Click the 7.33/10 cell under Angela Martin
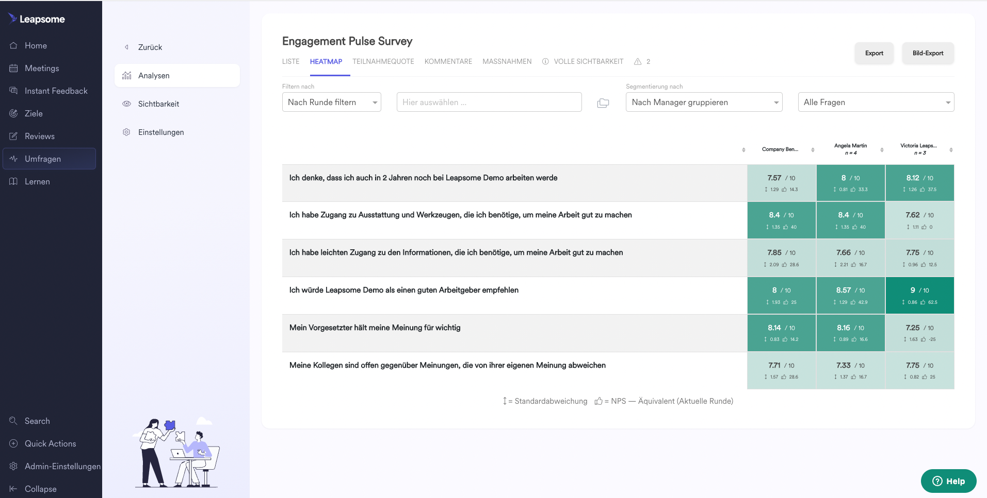The width and height of the screenshot is (987, 498). point(851,371)
